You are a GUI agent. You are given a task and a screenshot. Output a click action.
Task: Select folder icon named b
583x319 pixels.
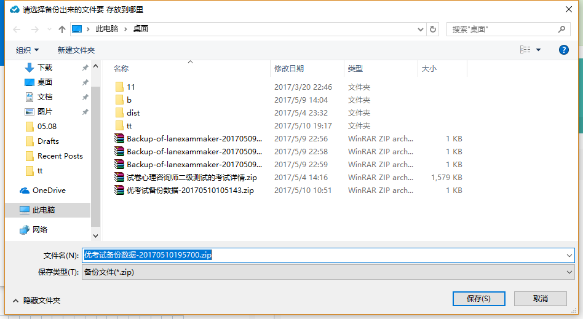(x=119, y=100)
